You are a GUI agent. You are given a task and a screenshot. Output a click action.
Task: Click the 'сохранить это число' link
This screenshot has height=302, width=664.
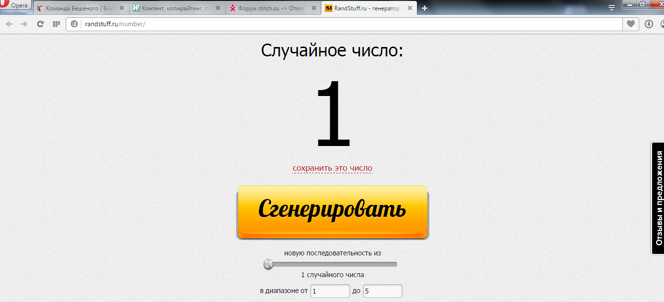[332, 168]
